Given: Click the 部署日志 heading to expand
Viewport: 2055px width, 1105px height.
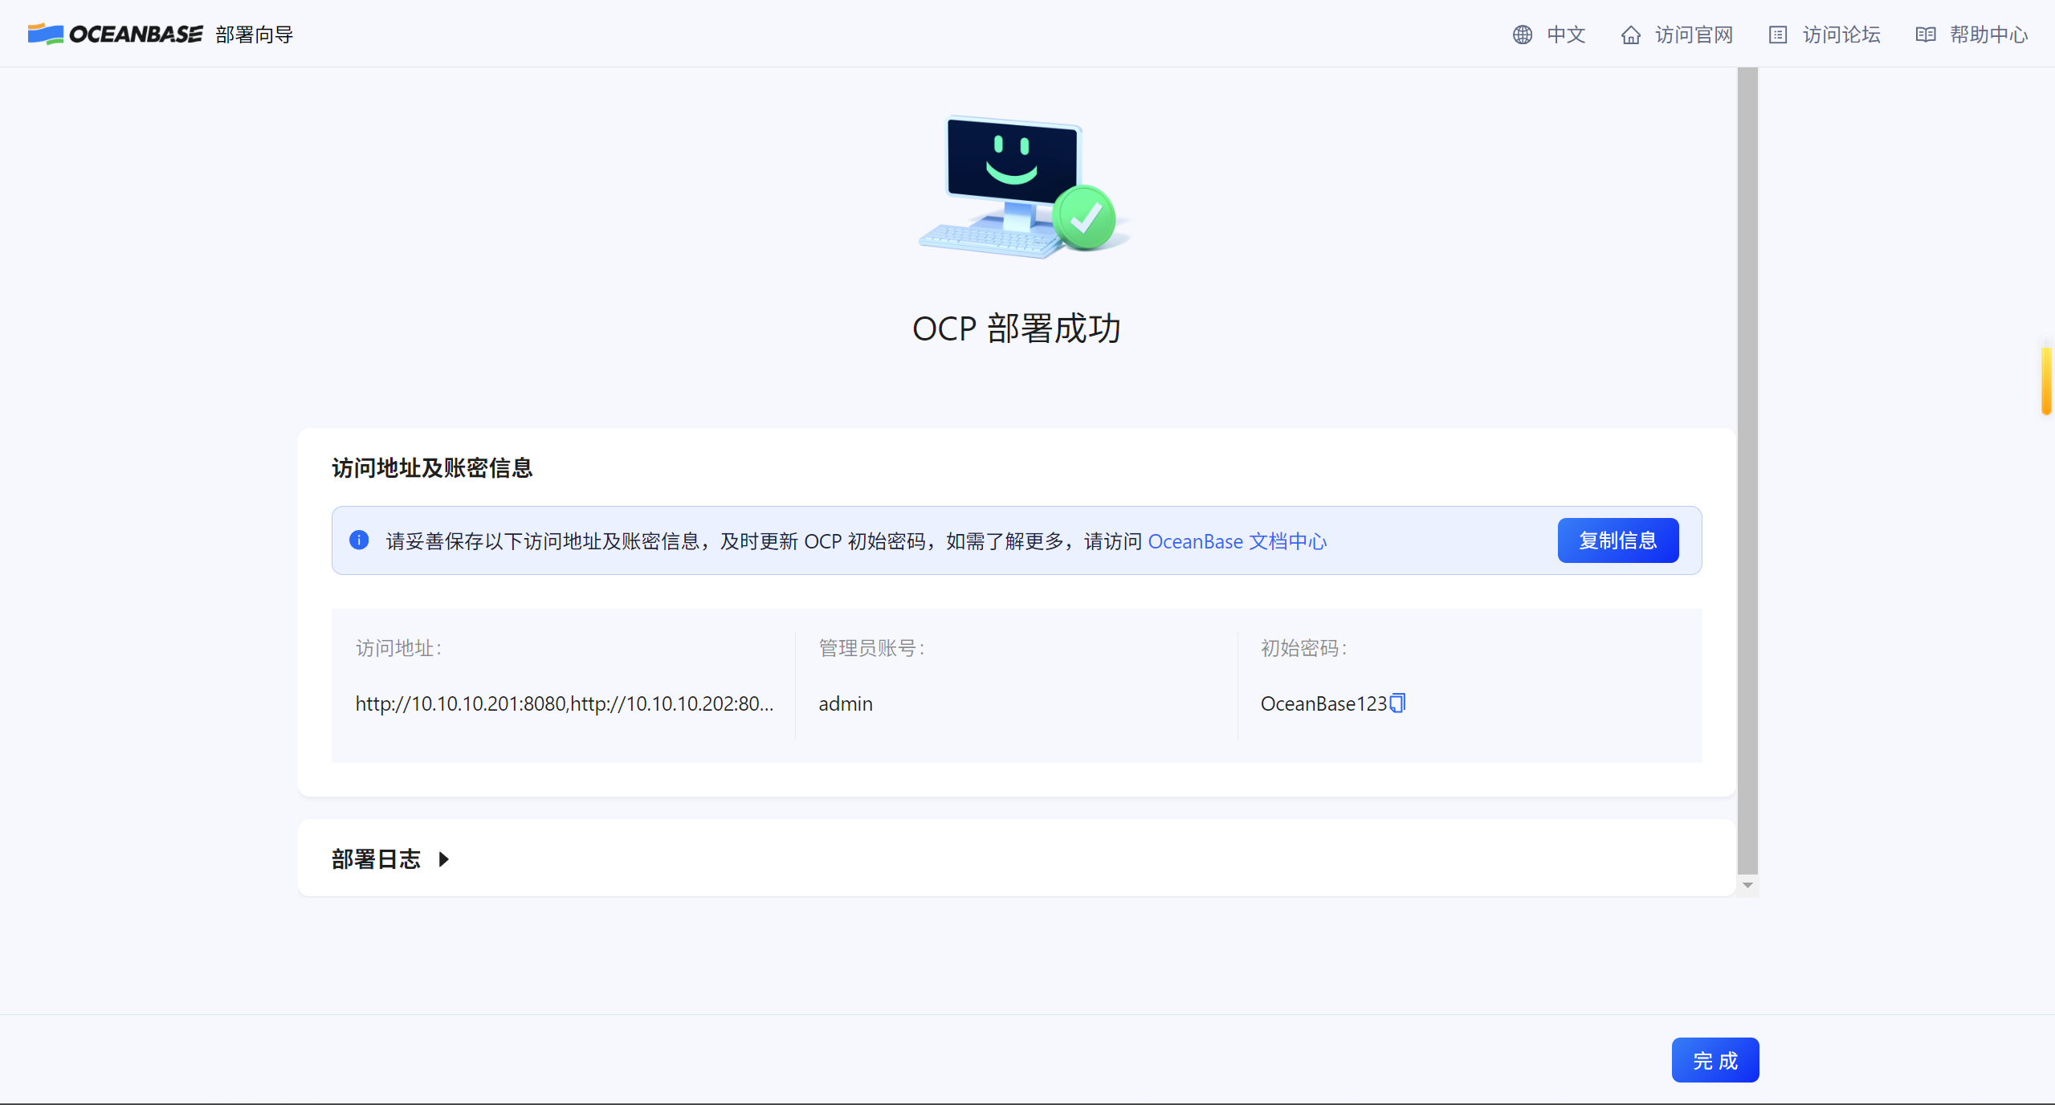Looking at the screenshot, I should tap(376, 859).
